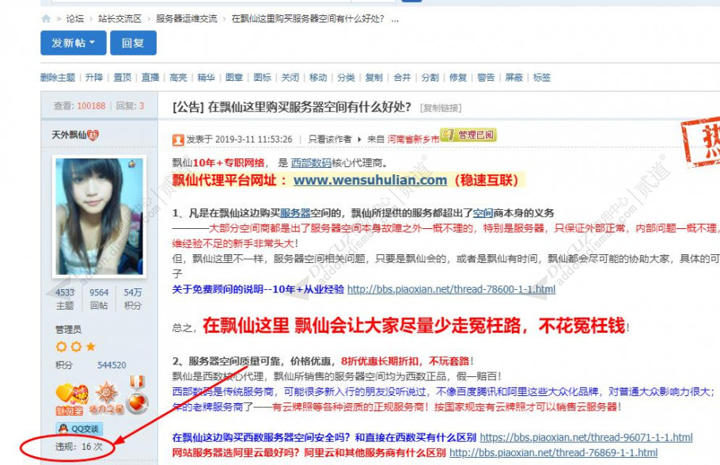720x465 pixels.
Task: Select 删除主题 moderation action
Action: (58, 78)
